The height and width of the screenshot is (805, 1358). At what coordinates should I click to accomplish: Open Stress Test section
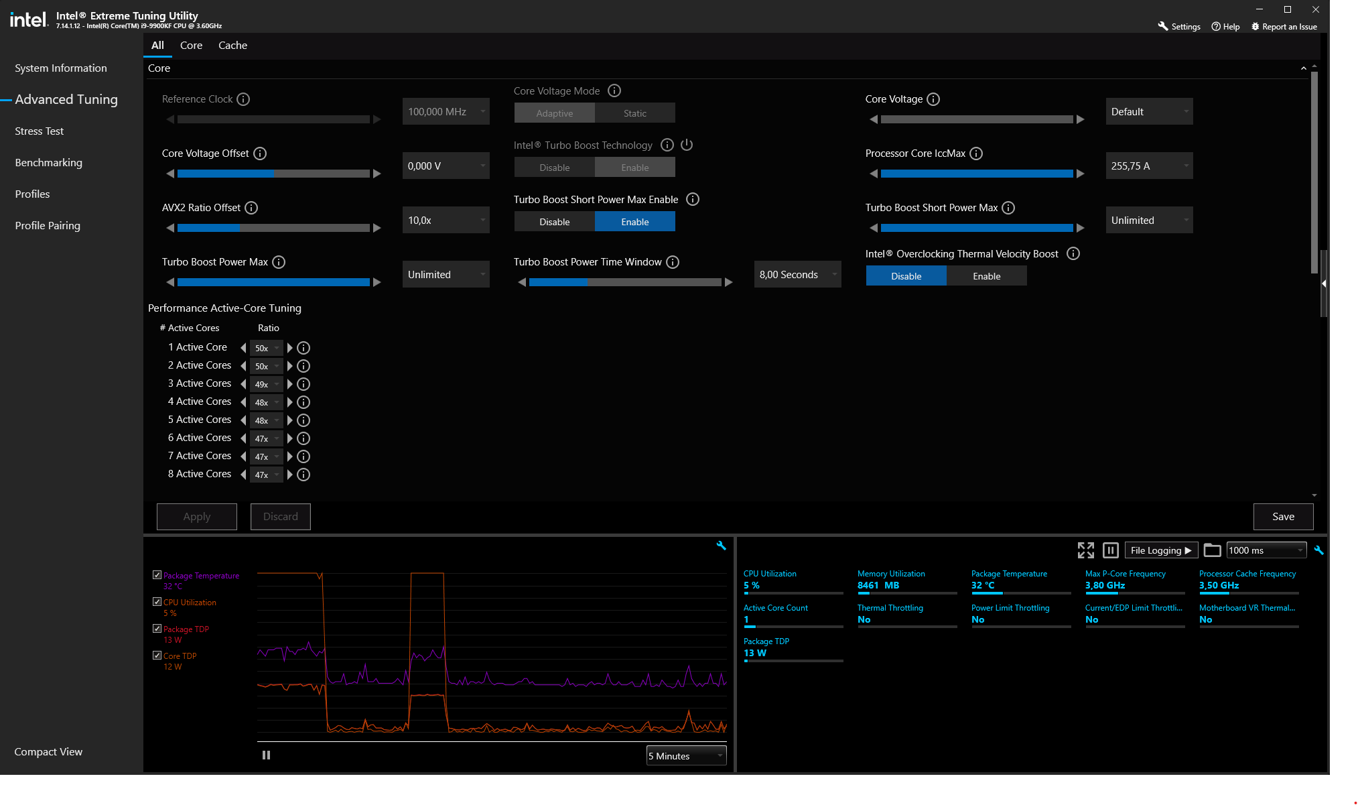click(39, 131)
